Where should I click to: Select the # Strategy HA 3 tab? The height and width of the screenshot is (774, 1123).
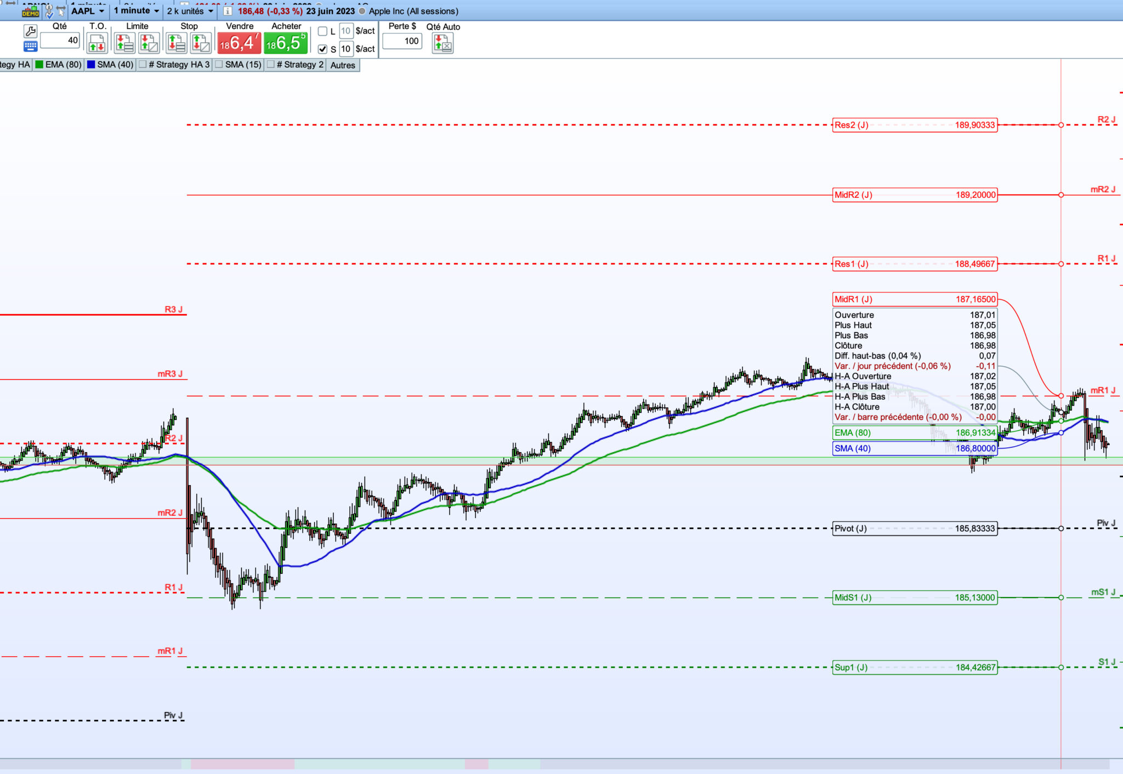tap(179, 65)
